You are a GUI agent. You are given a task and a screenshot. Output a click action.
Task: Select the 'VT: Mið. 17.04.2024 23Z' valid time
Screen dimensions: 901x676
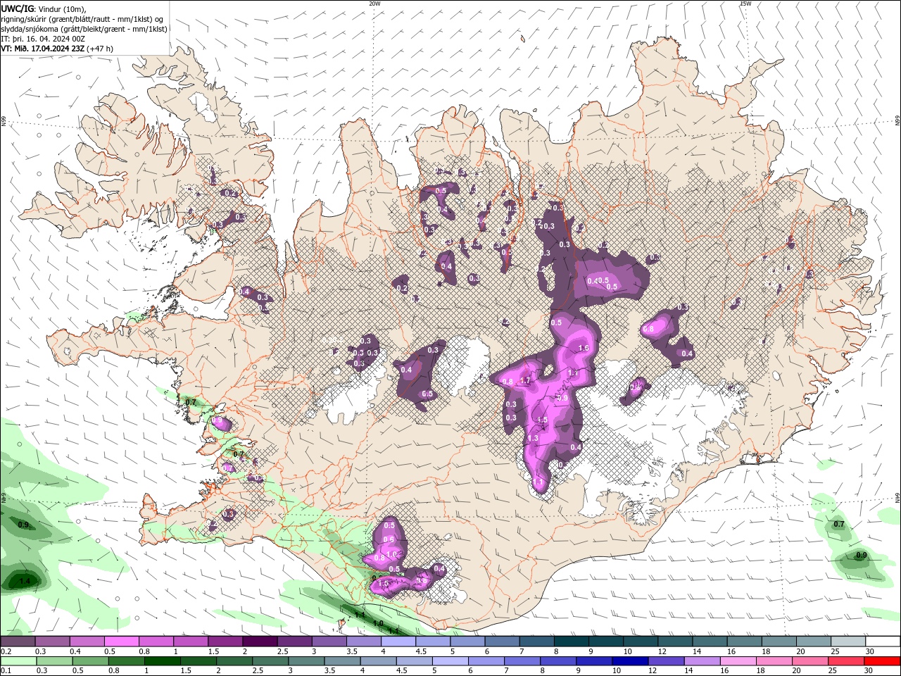44,49
